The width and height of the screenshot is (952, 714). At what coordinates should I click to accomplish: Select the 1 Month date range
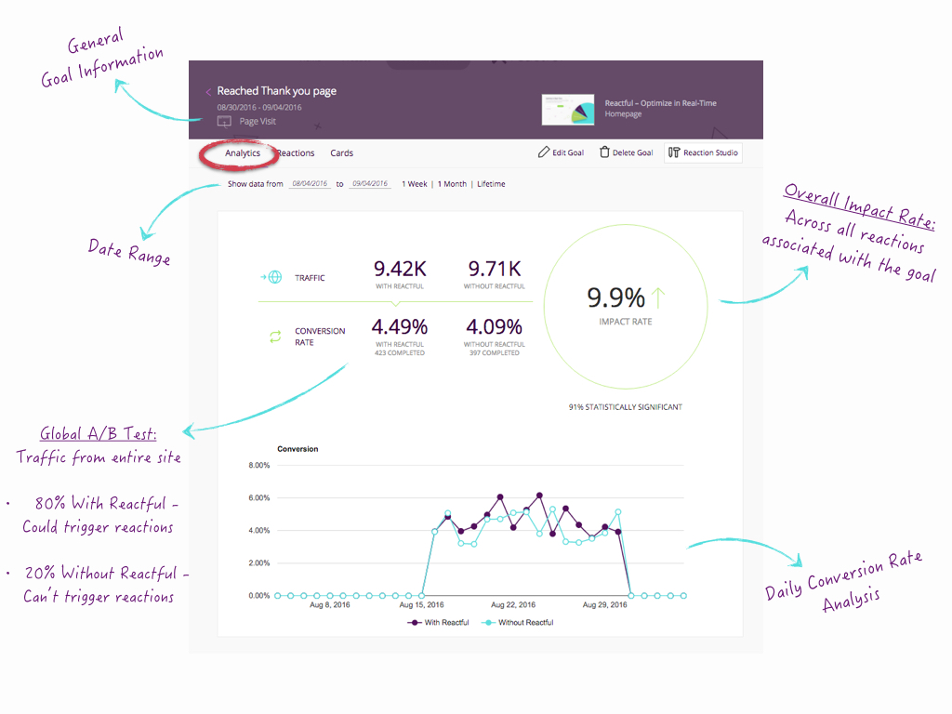pyautogui.click(x=452, y=184)
